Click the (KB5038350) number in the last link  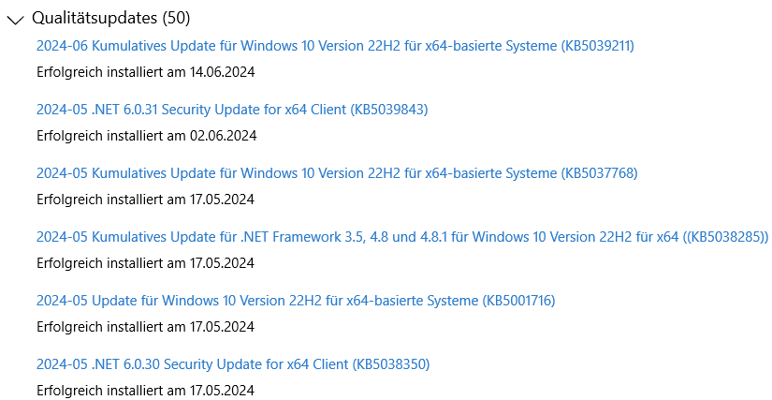[391, 364]
